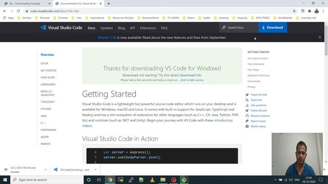The image size is (328, 184).
Task: Reload the current page
Action: coord(18,11)
